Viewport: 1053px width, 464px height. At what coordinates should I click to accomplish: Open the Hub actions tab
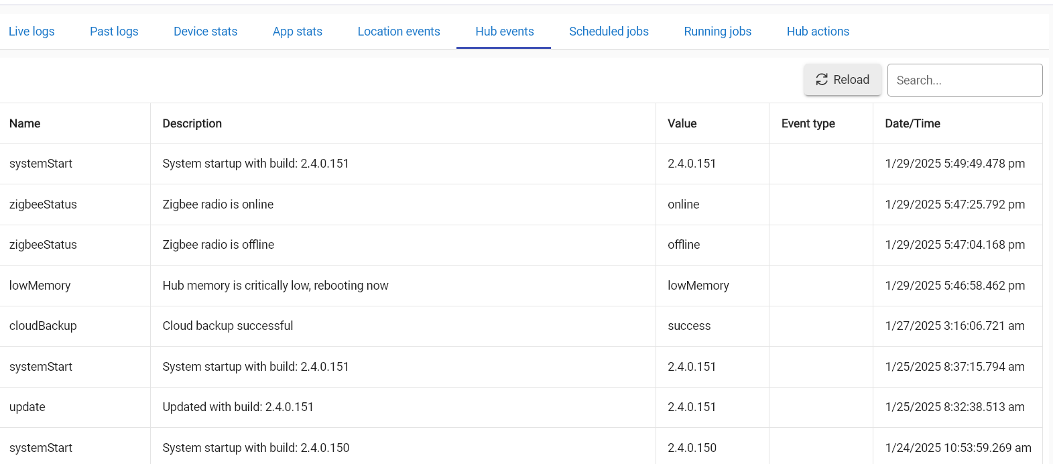(818, 32)
